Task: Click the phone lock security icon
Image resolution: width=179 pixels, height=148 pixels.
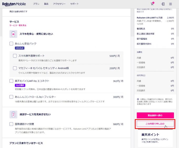Action: pos(13,34)
